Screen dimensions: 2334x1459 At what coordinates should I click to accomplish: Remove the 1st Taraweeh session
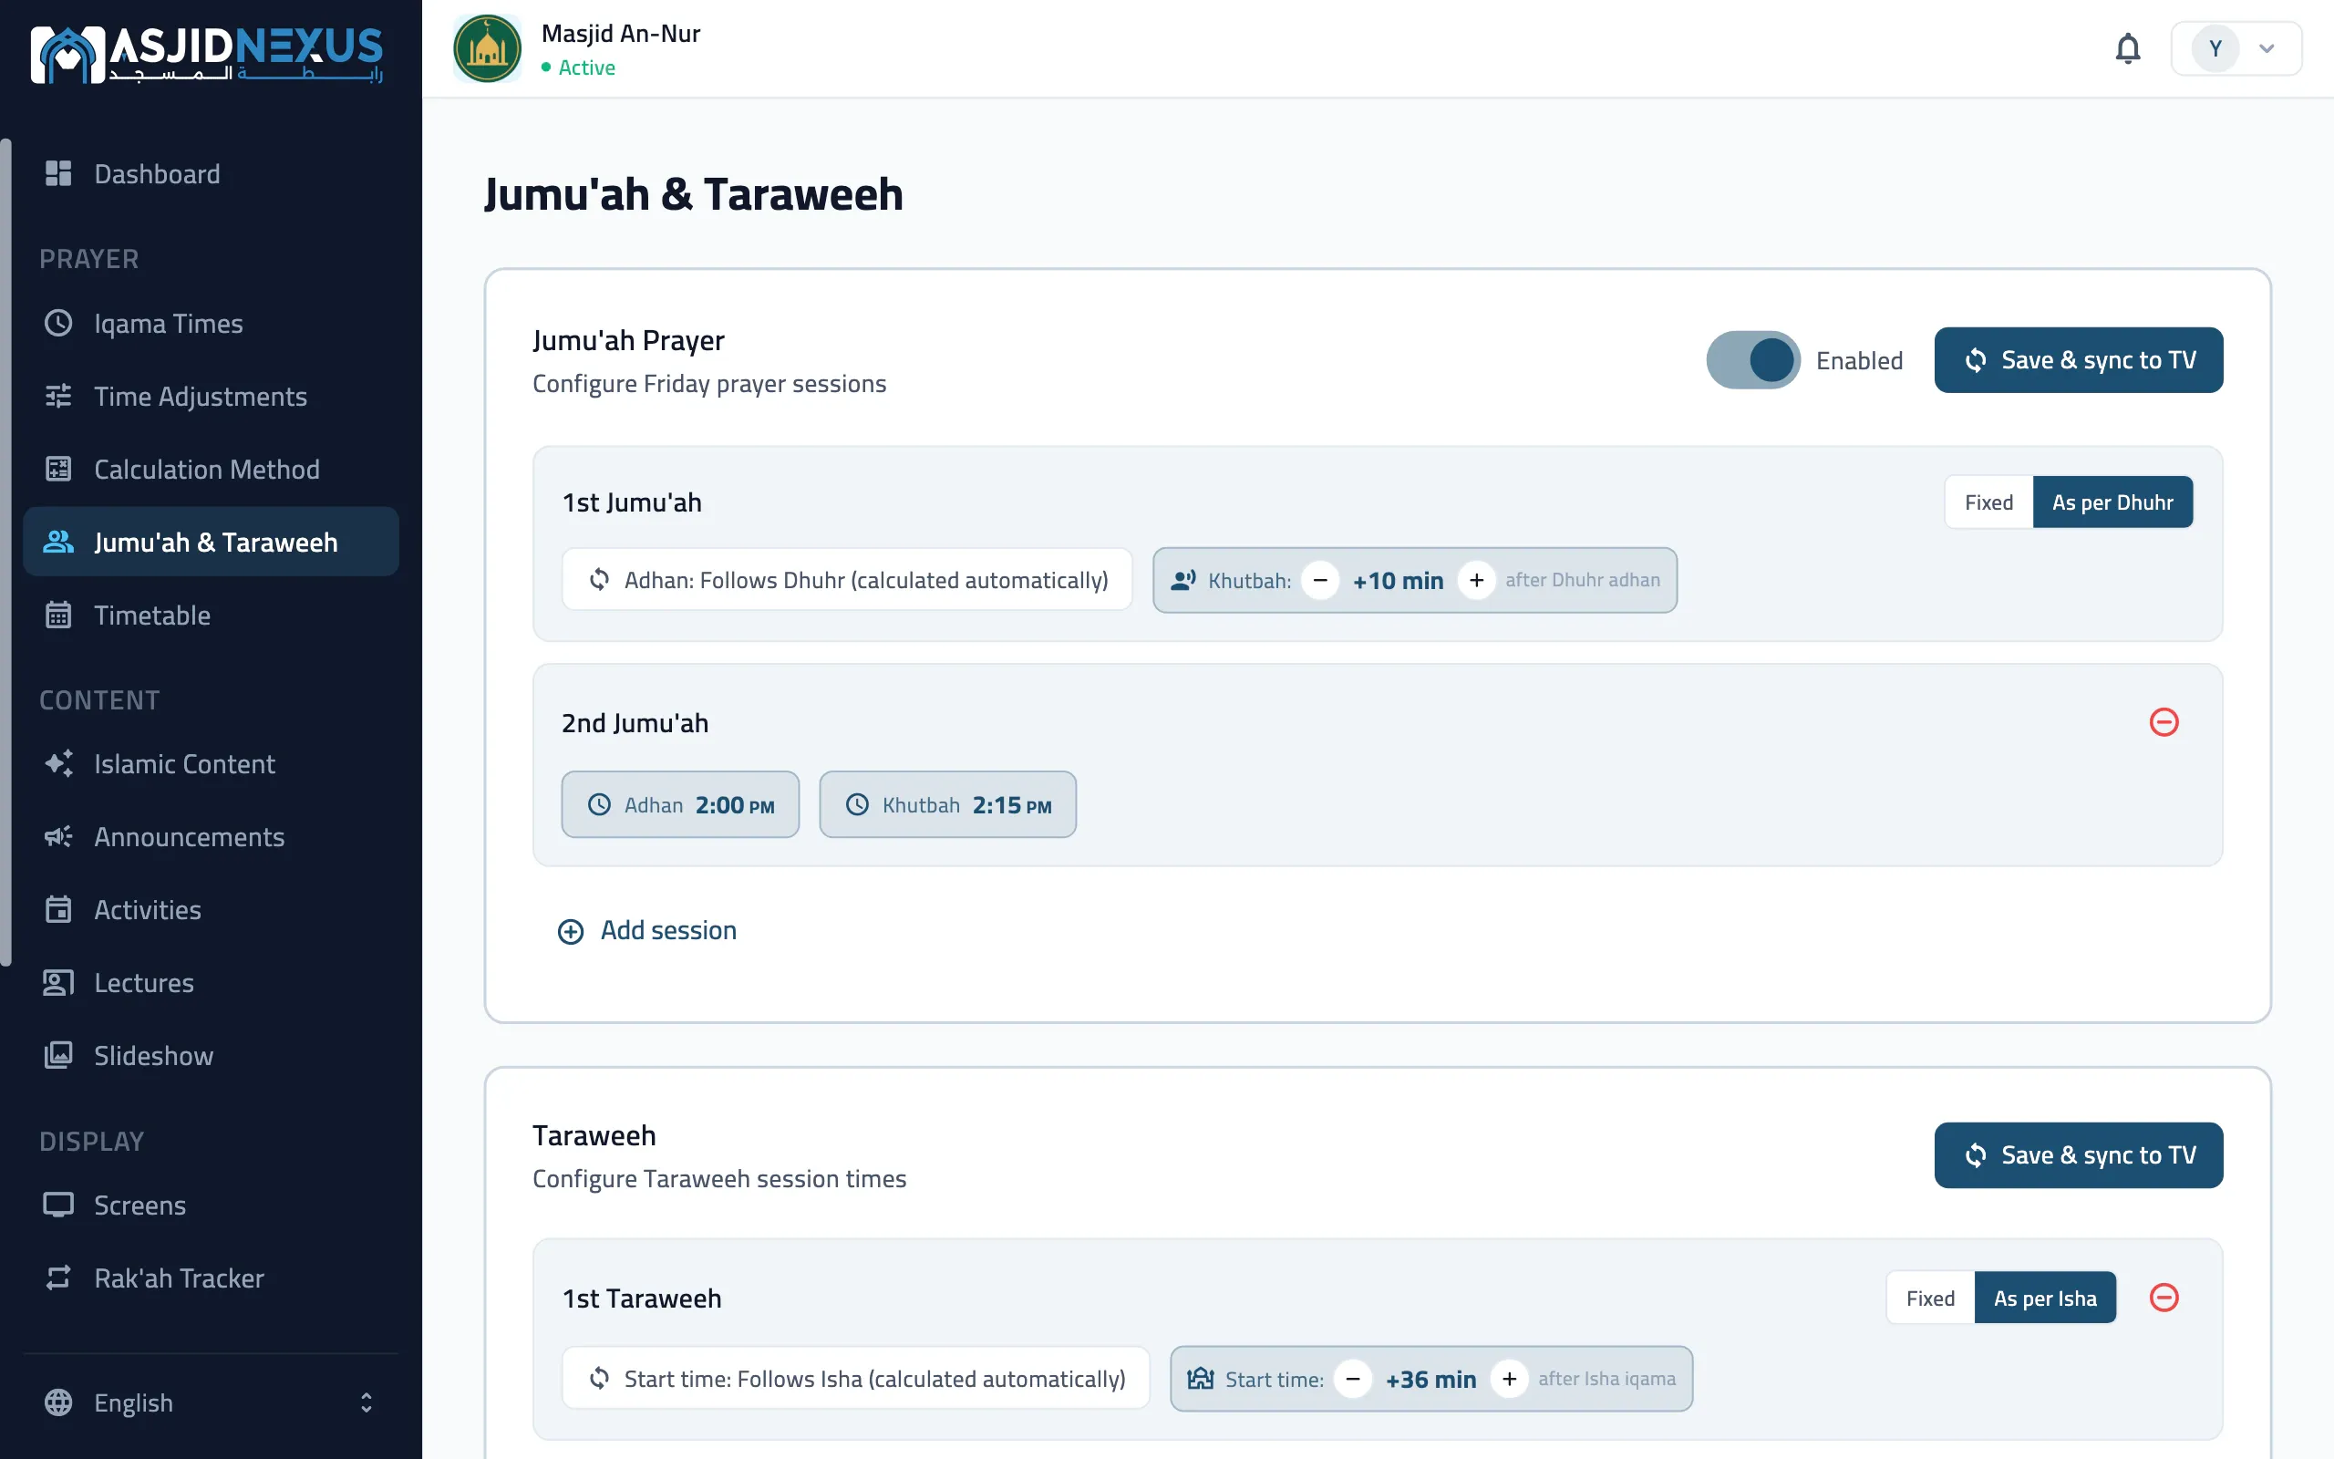click(x=2164, y=1297)
